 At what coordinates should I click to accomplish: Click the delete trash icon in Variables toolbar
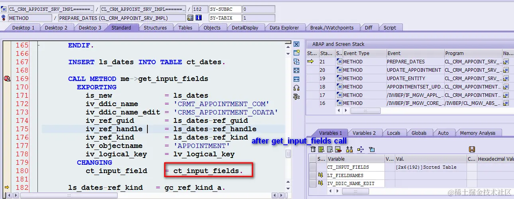pyautogui.click(x=313, y=149)
